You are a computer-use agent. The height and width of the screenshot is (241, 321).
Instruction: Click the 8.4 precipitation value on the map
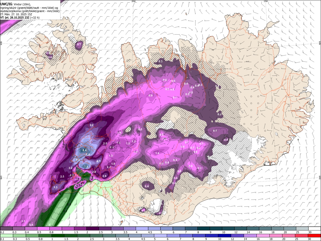85,150
